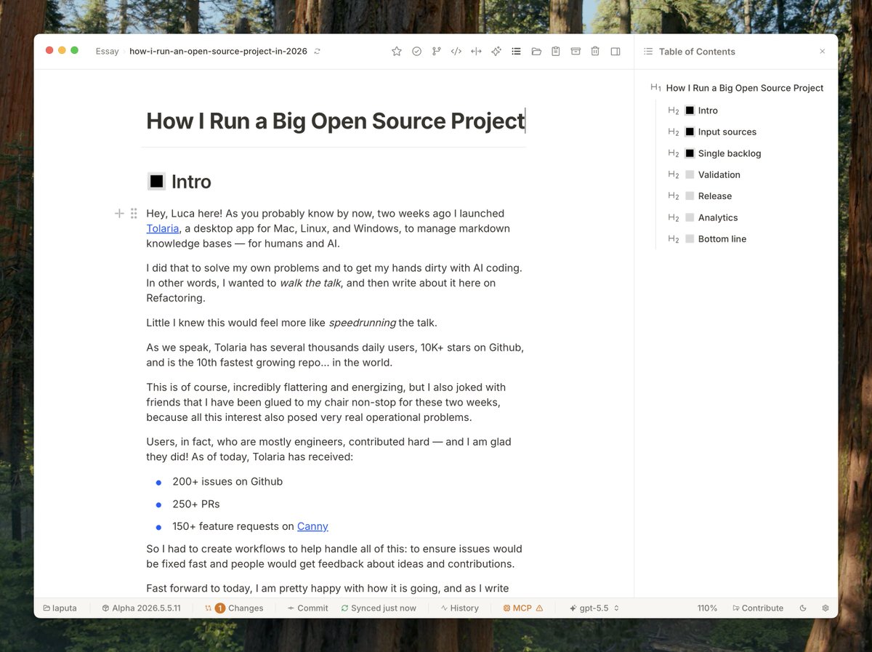Click the drag handle beside the first paragraph
872x652 pixels.
(134, 213)
